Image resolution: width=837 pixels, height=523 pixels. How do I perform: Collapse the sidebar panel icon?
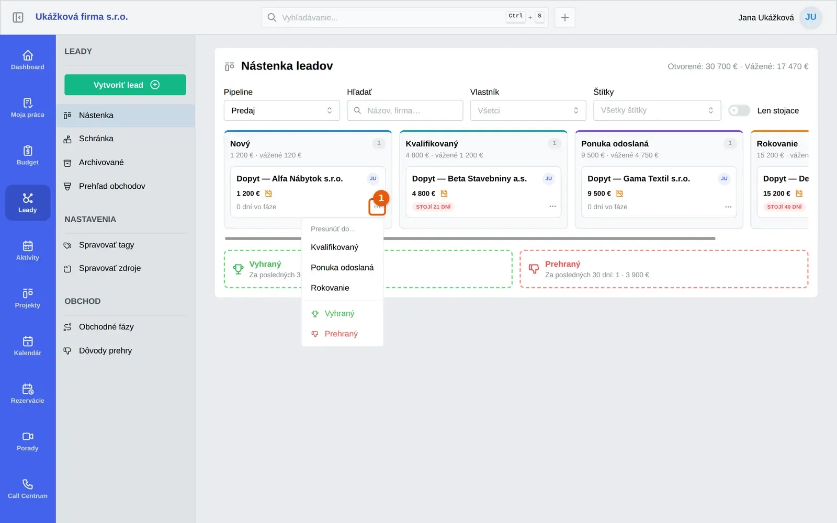click(x=18, y=17)
